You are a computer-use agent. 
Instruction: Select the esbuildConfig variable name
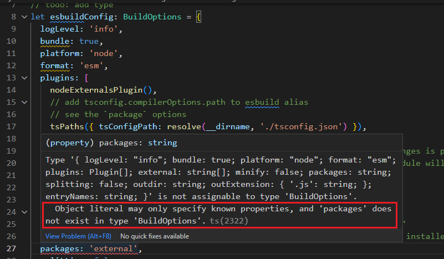(x=82, y=17)
